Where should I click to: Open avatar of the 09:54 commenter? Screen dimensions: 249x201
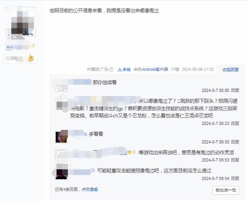tap(61, 174)
